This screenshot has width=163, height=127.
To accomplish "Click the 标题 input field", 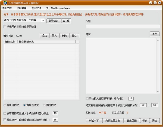I will 123,27.
